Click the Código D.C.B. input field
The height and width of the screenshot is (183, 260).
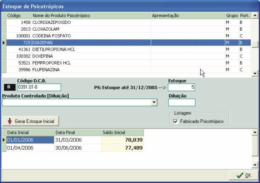(39, 87)
